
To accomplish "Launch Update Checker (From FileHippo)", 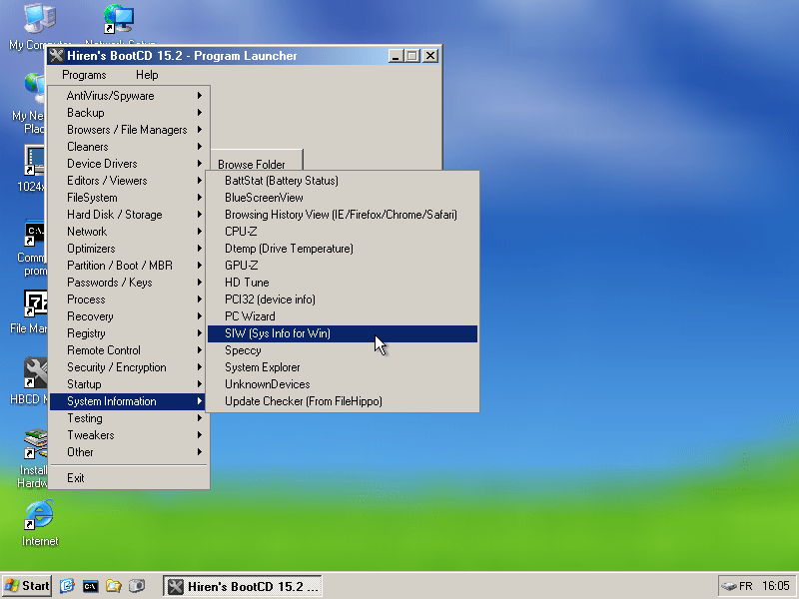I will click(x=343, y=401).
